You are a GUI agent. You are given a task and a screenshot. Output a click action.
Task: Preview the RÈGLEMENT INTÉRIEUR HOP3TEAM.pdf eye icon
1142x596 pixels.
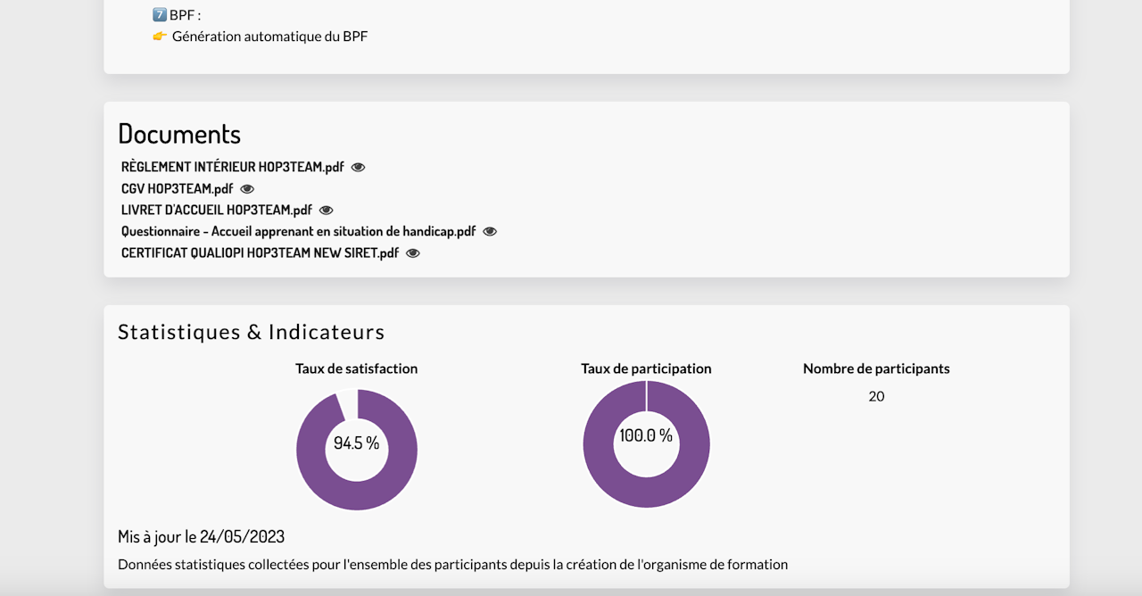pos(358,167)
